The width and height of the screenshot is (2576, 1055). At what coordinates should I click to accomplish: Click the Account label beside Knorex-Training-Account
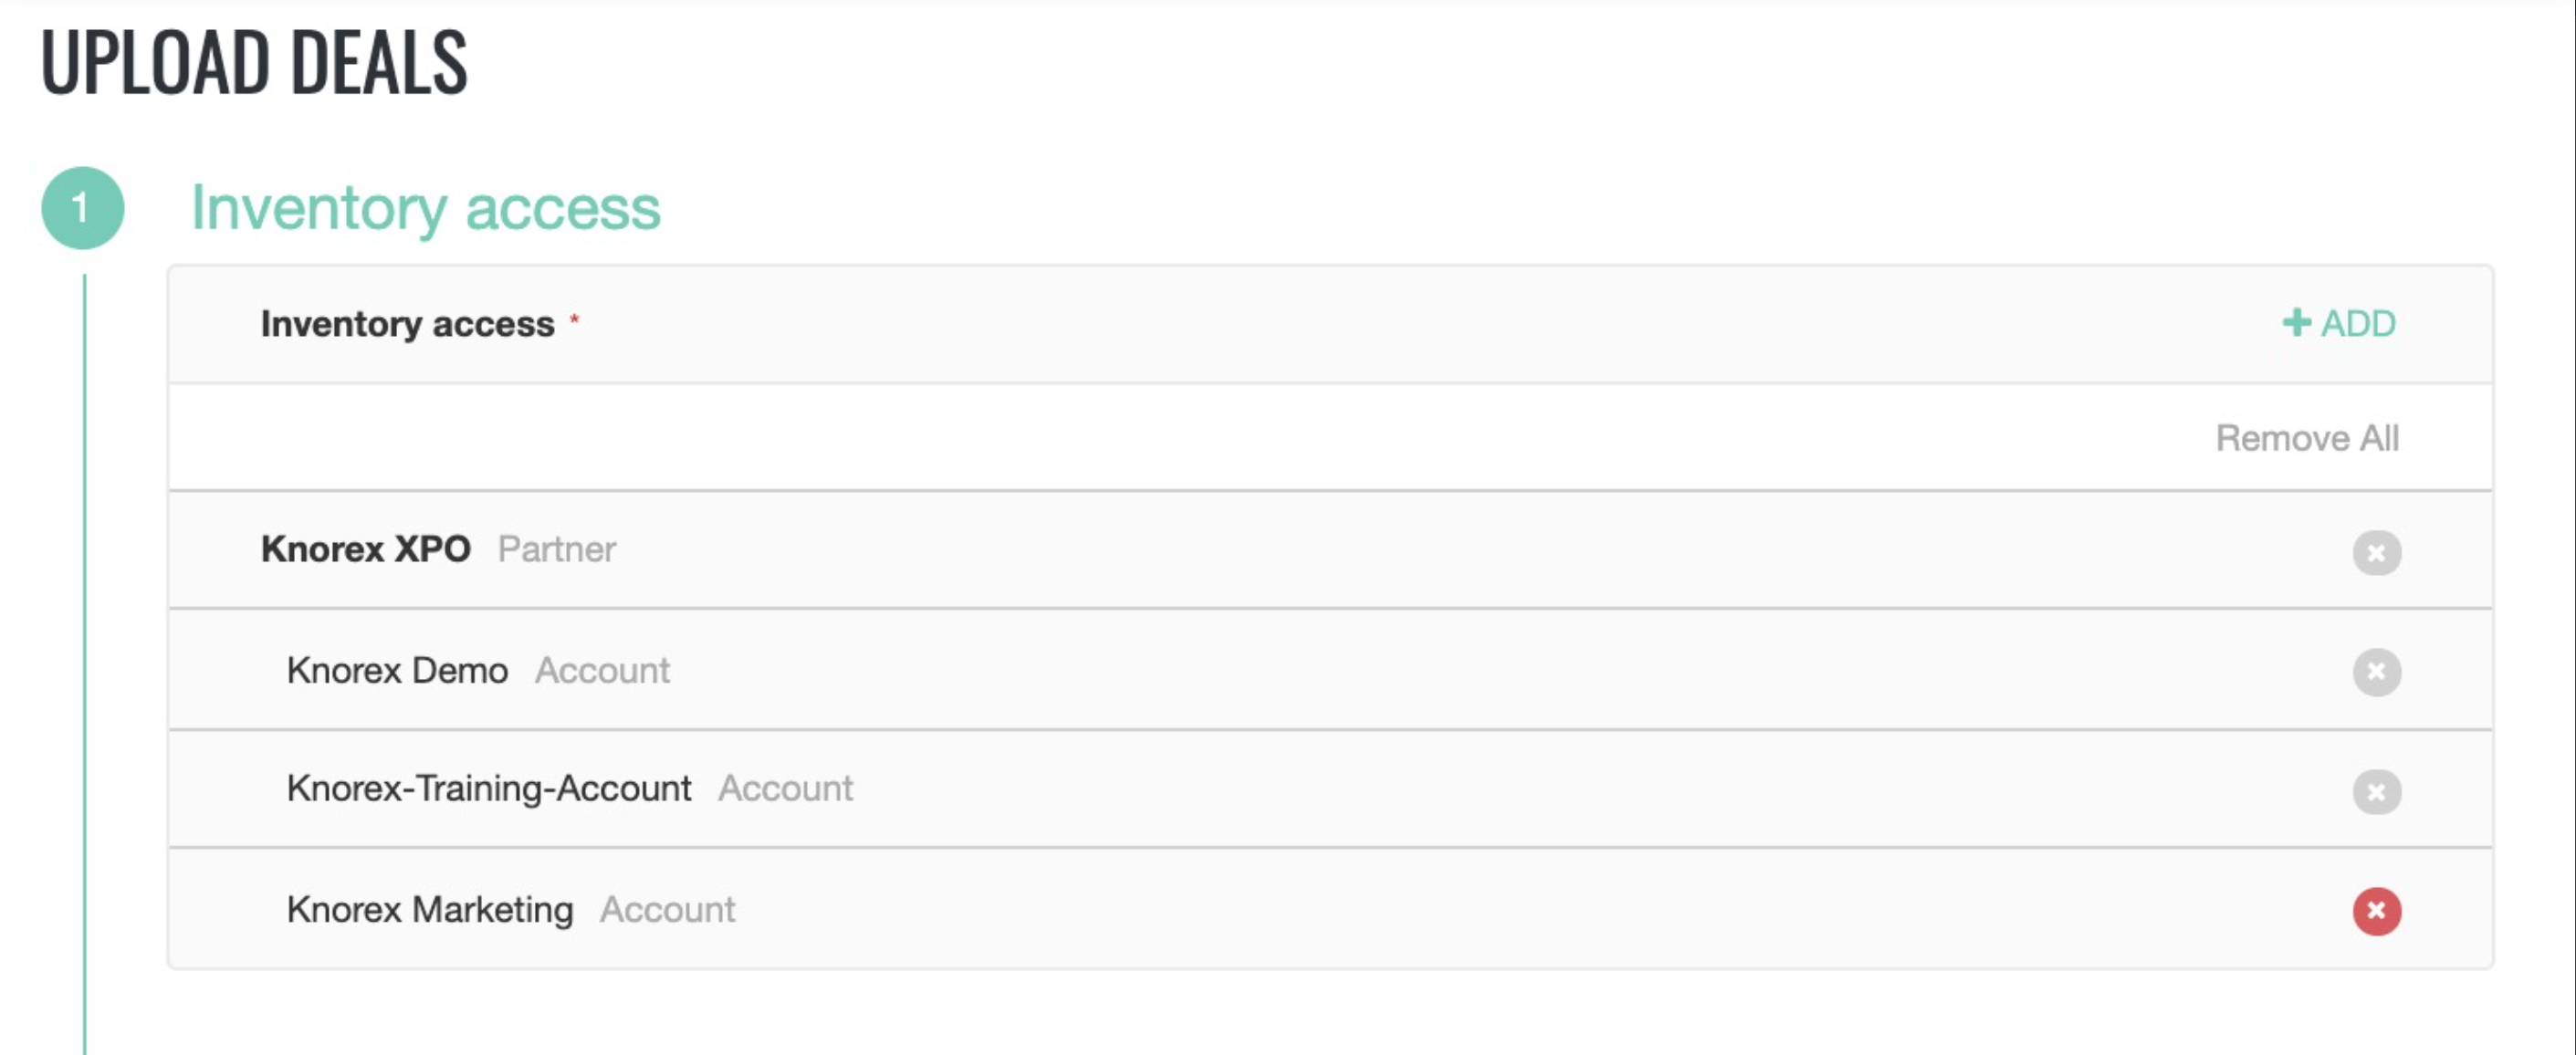pos(785,788)
